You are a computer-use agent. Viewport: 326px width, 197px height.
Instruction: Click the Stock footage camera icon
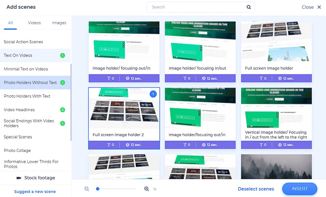point(19,178)
